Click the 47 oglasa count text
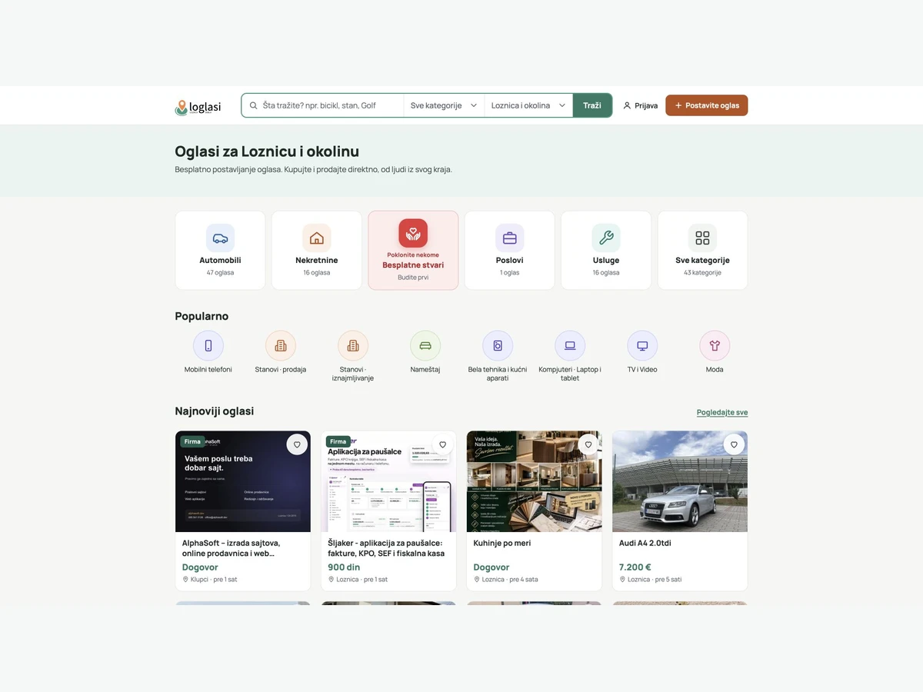 (220, 273)
